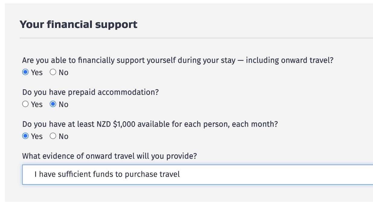
Task: Click end of the travel funds text
Action: pos(180,174)
